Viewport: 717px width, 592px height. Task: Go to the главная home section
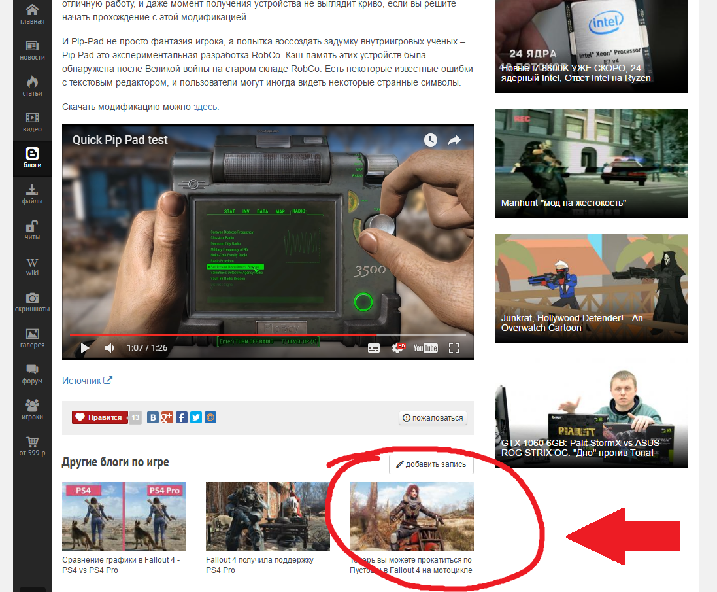[x=33, y=14]
